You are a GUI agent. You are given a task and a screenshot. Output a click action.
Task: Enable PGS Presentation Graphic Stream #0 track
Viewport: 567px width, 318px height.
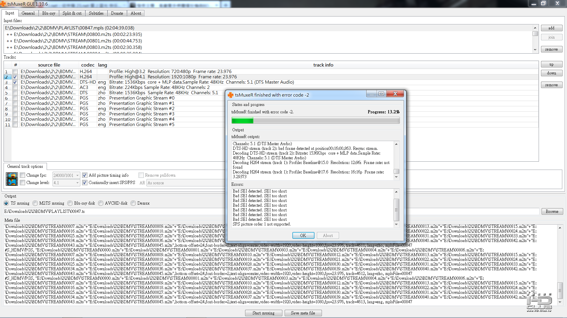15,98
